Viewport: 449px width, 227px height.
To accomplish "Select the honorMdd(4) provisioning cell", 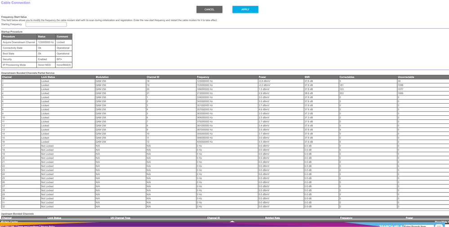I will (x=63, y=65).
